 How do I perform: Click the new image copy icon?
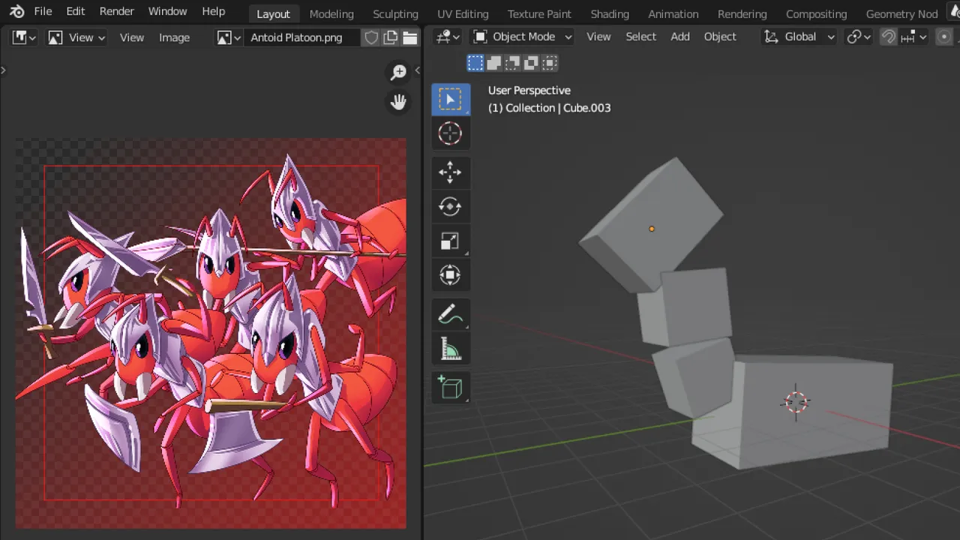(x=391, y=37)
